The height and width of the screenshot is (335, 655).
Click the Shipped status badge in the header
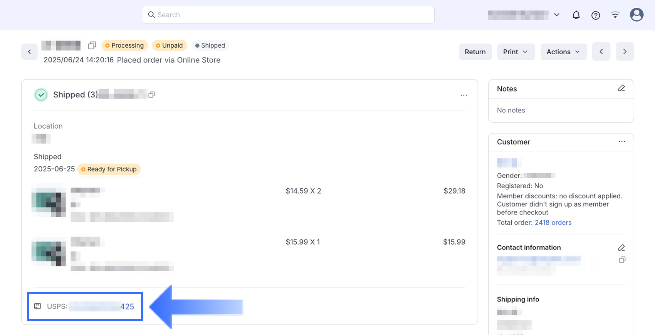pyautogui.click(x=210, y=45)
